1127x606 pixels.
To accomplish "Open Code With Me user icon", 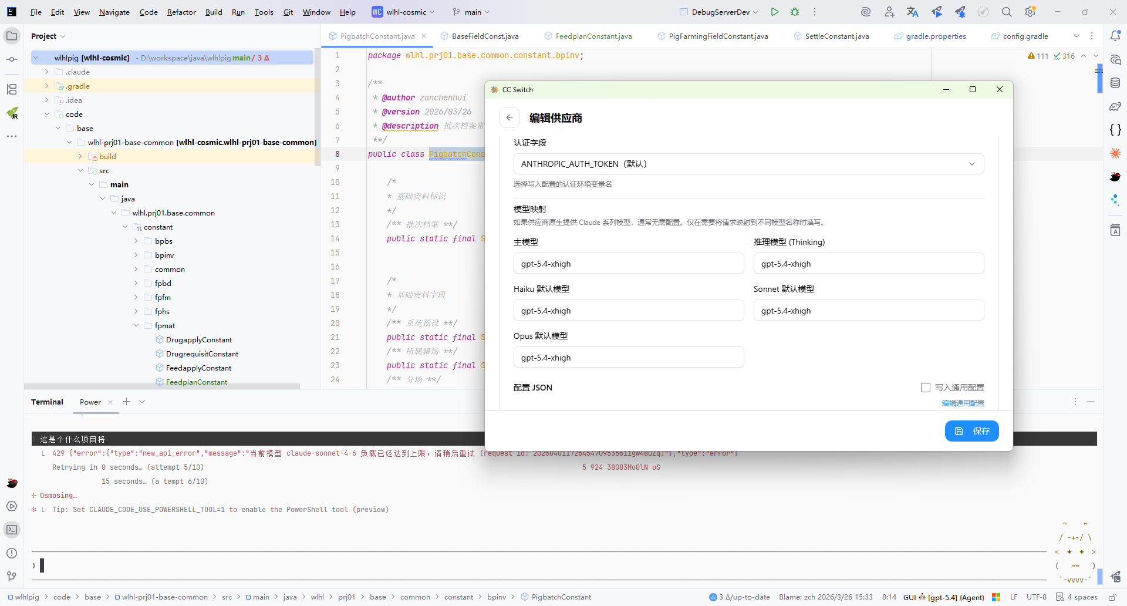I will coord(889,12).
